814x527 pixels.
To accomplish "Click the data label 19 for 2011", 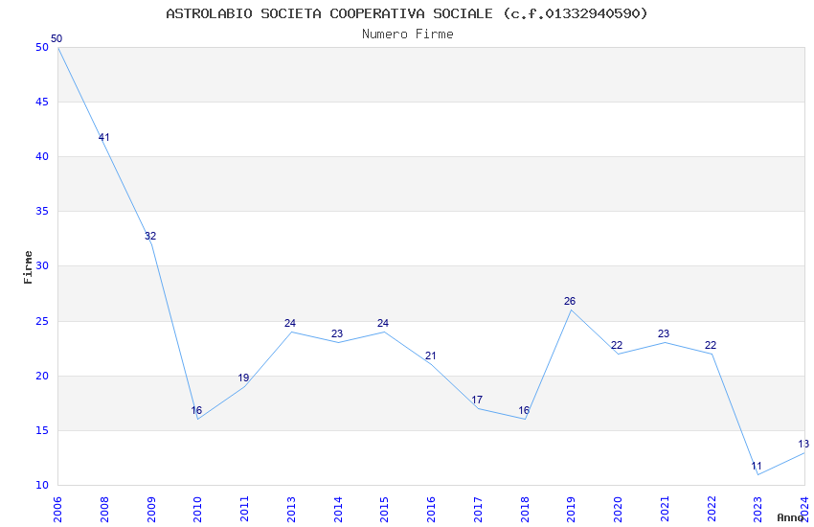I will coord(243,378).
